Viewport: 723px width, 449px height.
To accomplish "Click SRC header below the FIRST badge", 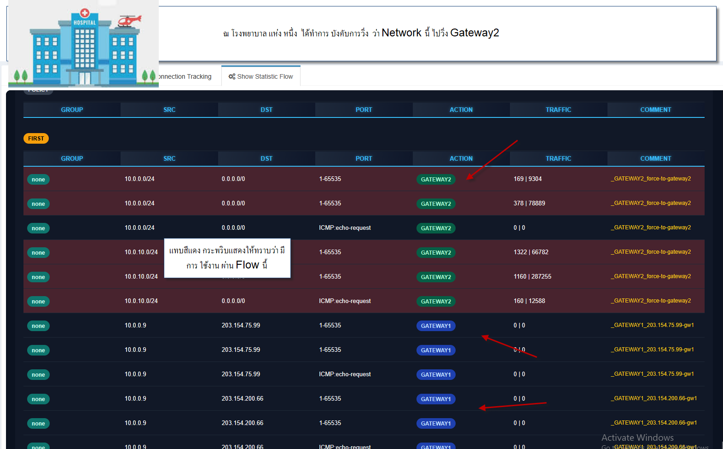I will [x=169, y=158].
